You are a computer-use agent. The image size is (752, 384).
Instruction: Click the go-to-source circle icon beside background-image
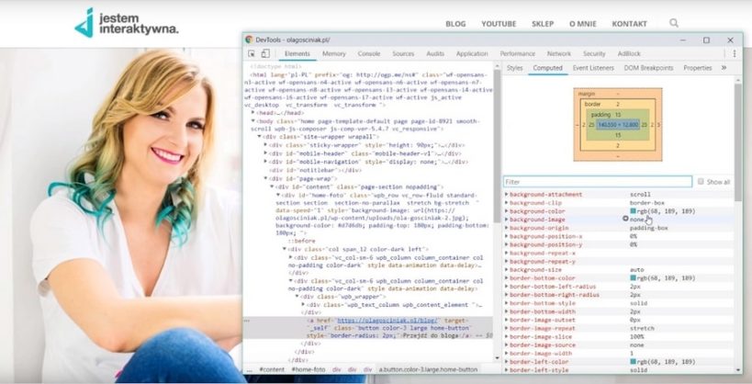click(x=625, y=219)
